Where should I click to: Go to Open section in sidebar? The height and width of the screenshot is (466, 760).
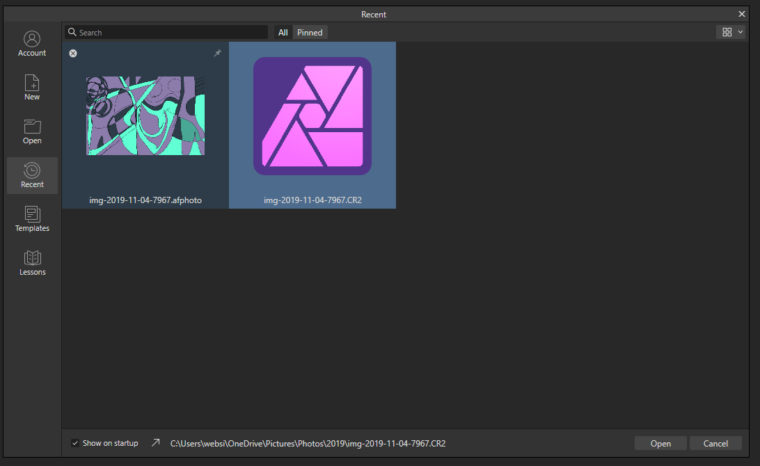click(32, 131)
